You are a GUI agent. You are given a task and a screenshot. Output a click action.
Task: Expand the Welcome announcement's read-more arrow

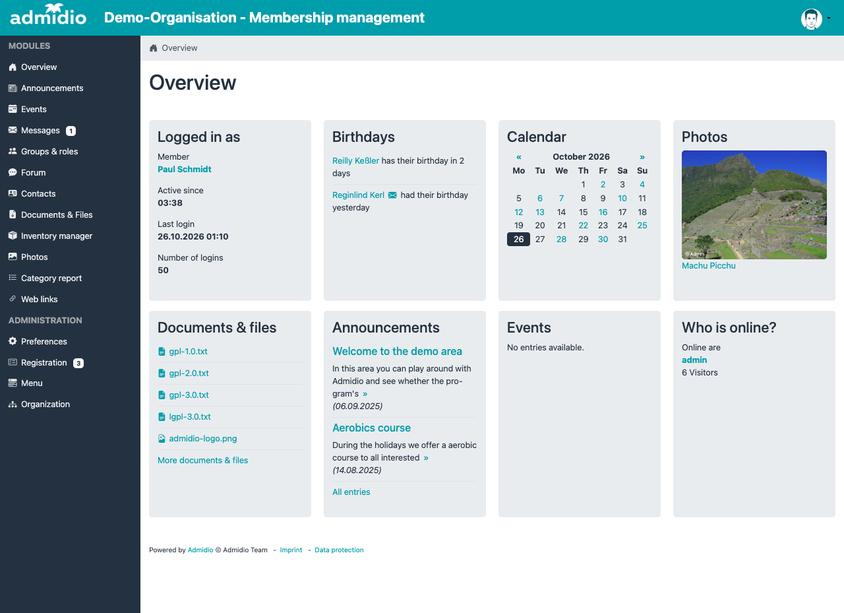point(365,394)
